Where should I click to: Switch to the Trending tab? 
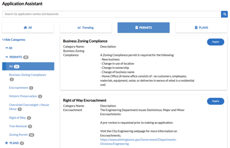pyautogui.click(x=86, y=28)
